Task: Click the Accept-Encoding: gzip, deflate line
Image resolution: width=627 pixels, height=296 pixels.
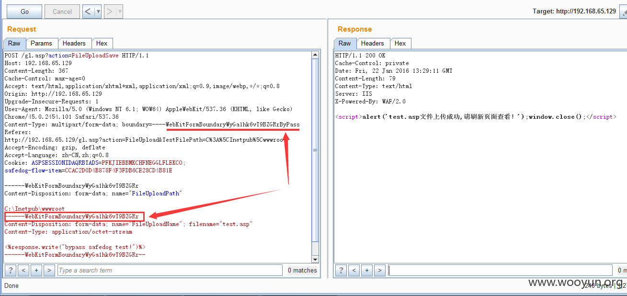Action: coord(55,148)
